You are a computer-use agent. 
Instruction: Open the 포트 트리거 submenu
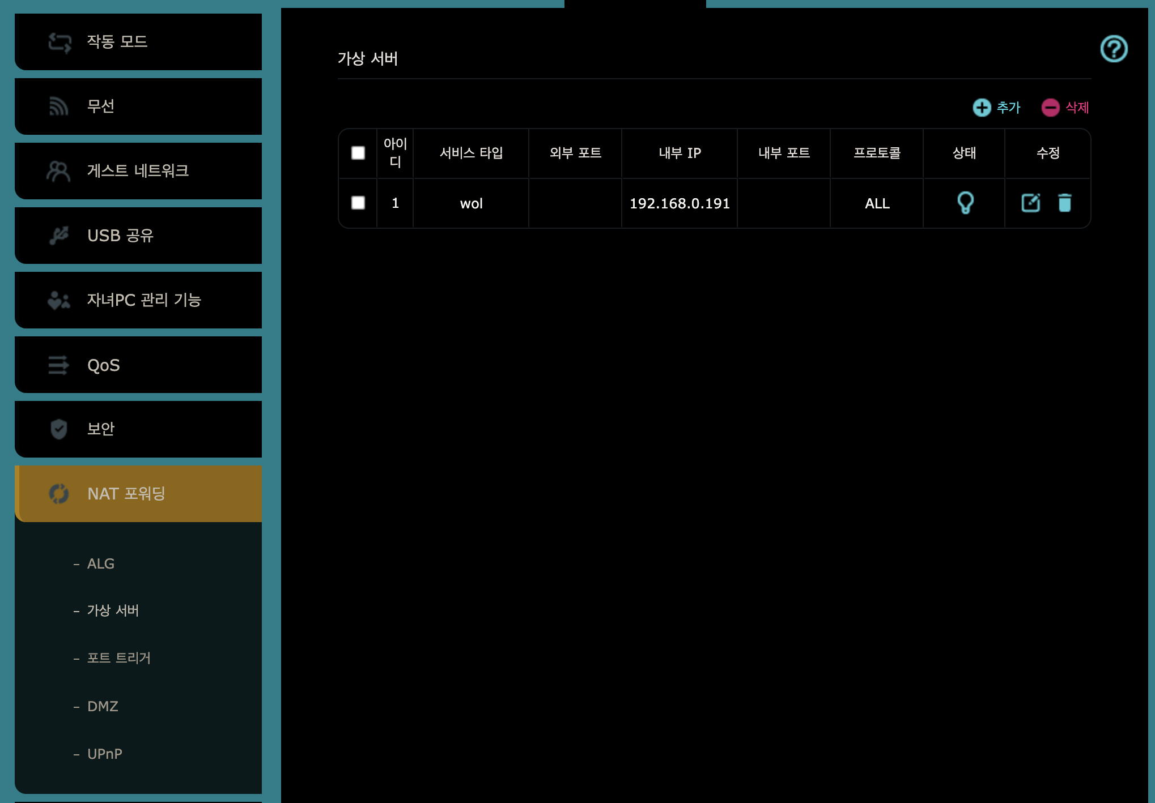coord(118,658)
